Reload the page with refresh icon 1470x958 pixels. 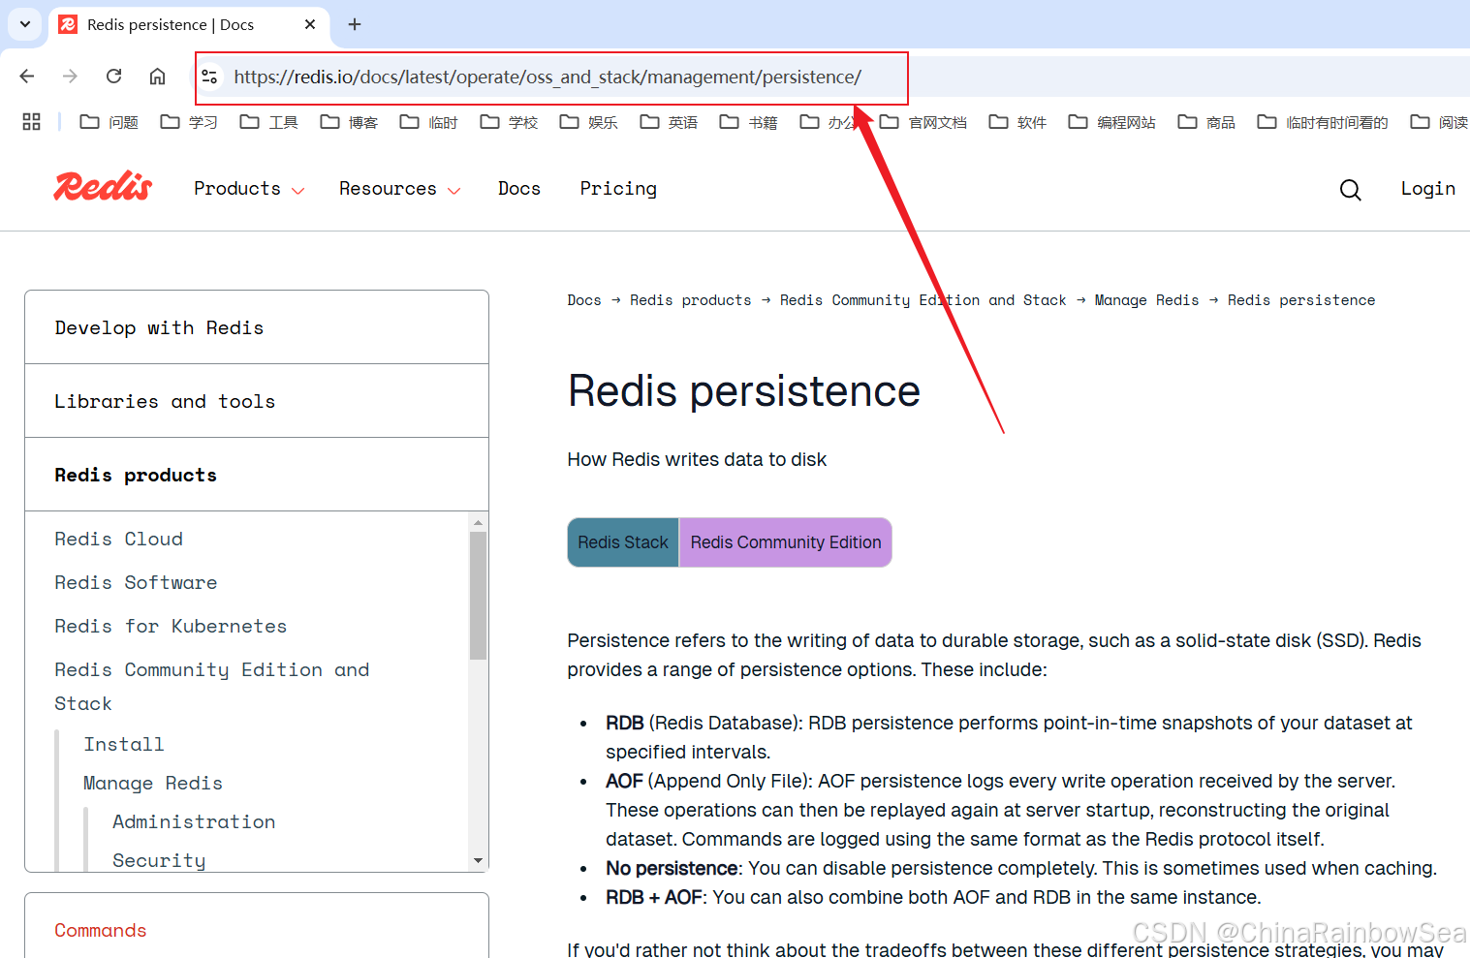point(113,77)
